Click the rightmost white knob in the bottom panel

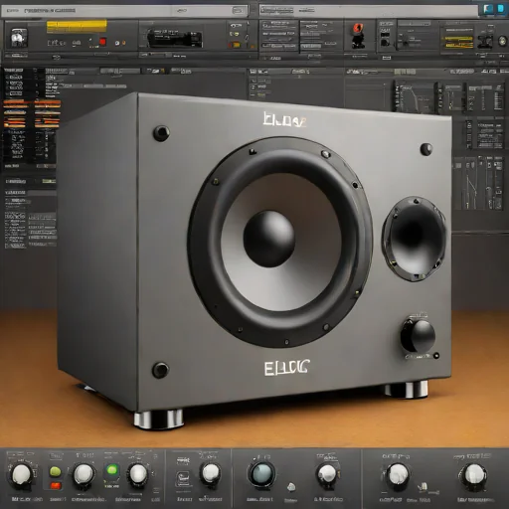coord(473,475)
